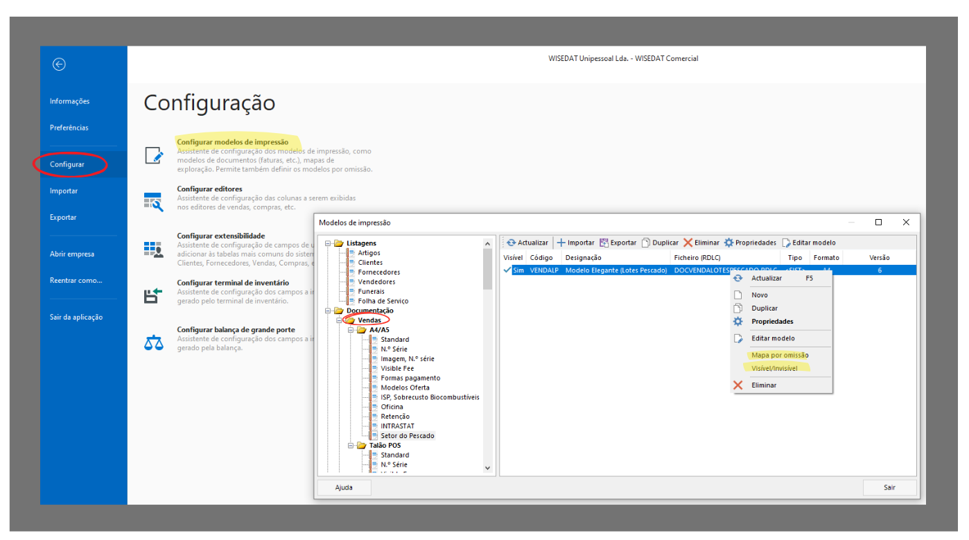Choose Editar modelo in the context menu
Image resolution: width=969 pixels, height=540 pixels.
(773, 338)
